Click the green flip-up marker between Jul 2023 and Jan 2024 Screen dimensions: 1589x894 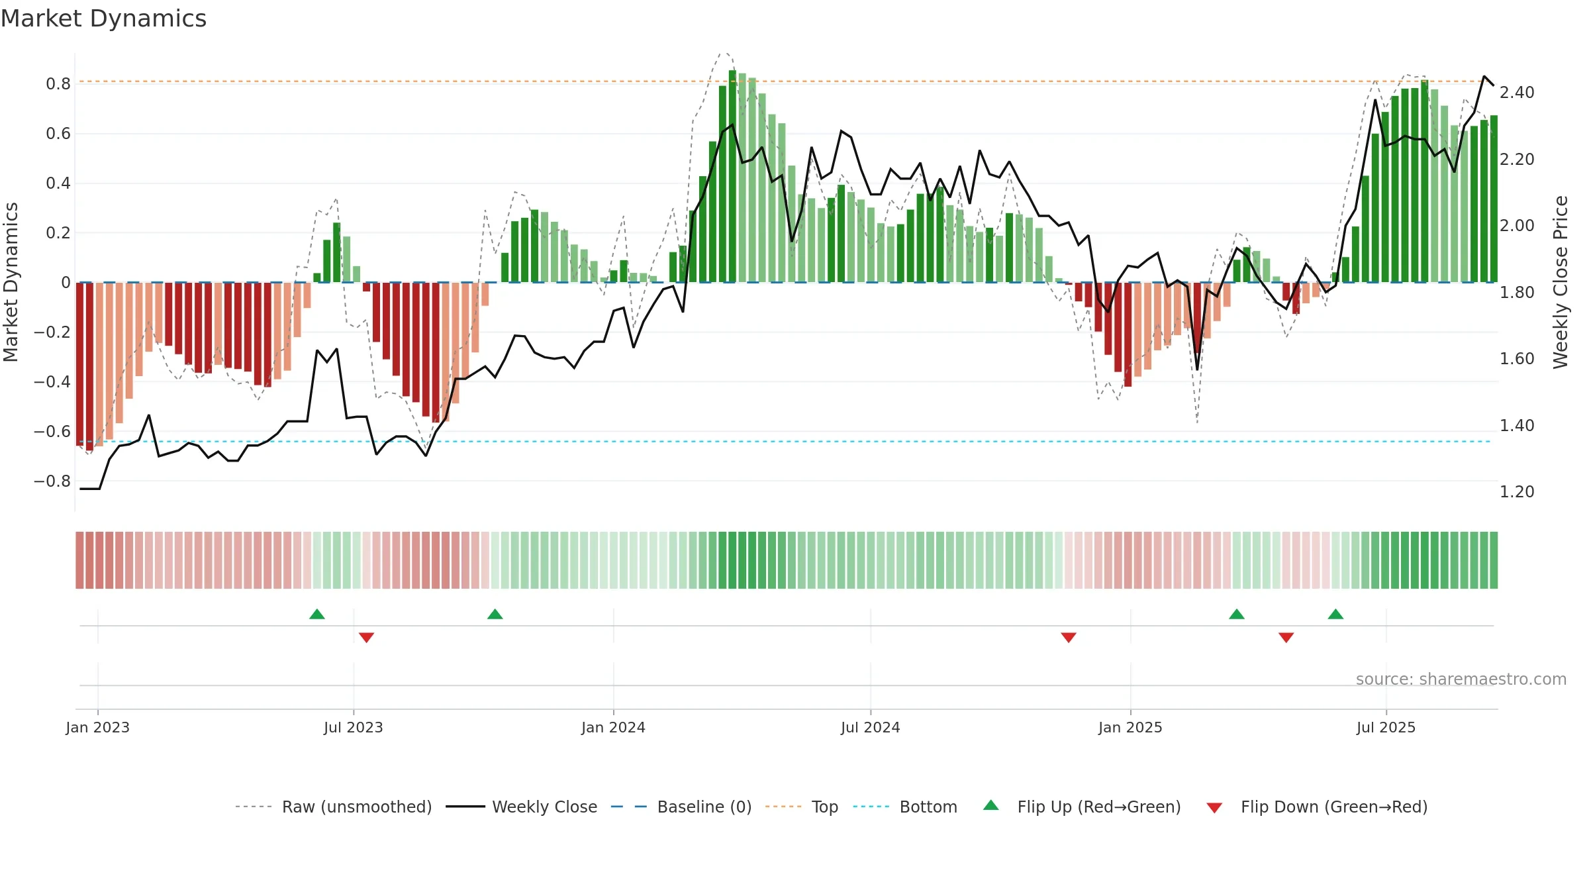tap(495, 614)
